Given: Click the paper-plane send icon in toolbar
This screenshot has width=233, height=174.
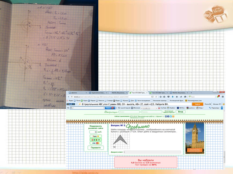Looking at the screenshot, I should point(181,97).
